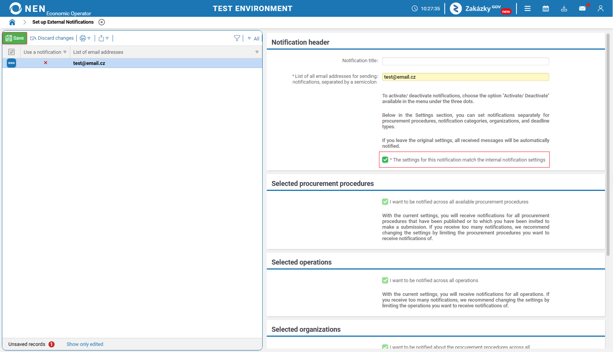
Task: Click Show only edited link
Action: click(x=85, y=344)
